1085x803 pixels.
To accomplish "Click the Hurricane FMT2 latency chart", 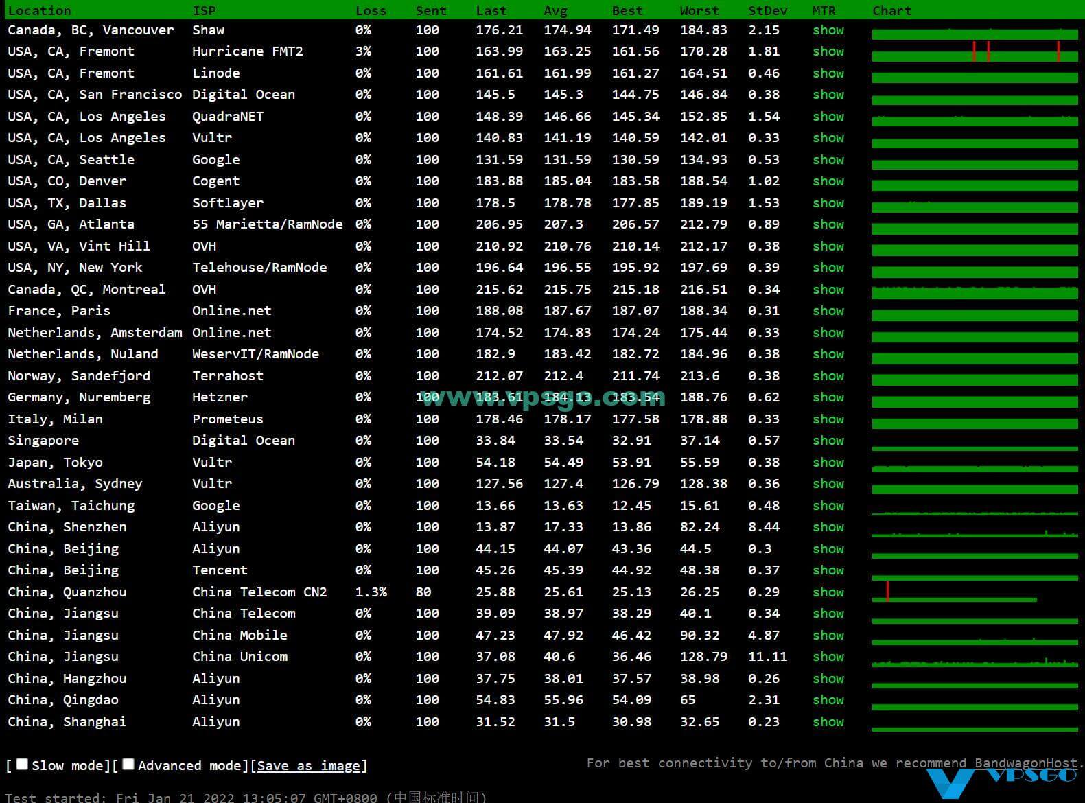I will pyautogui.click(x=975, y=51).
